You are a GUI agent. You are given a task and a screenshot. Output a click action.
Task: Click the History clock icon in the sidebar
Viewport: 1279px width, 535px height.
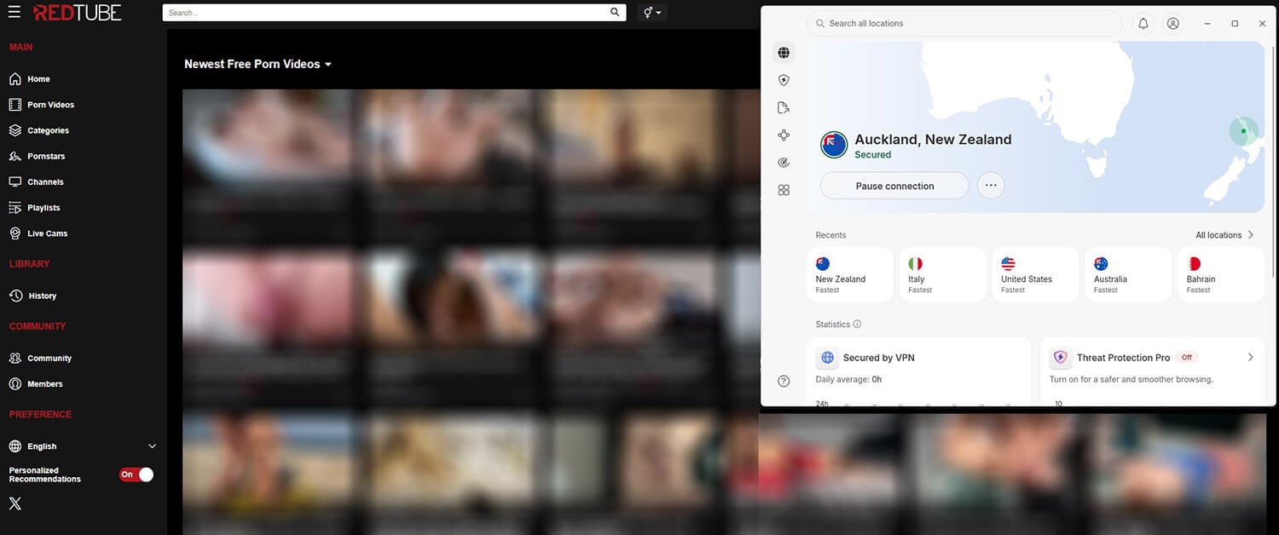(x=14, y=296)
